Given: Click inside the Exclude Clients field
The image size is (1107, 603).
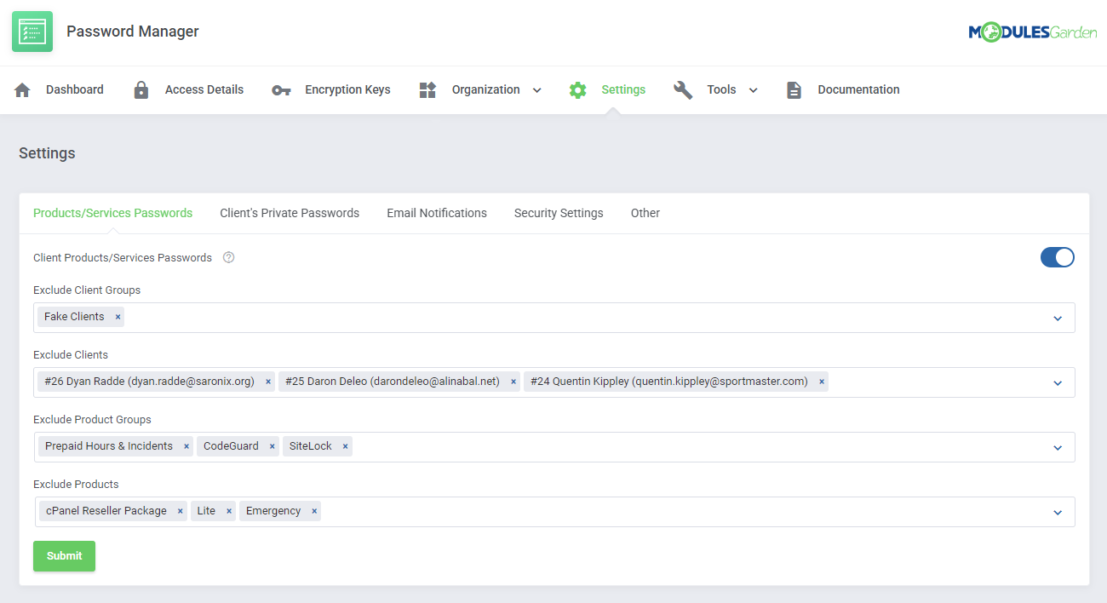Looking at the screenshot, I should [x=554, y=382].
